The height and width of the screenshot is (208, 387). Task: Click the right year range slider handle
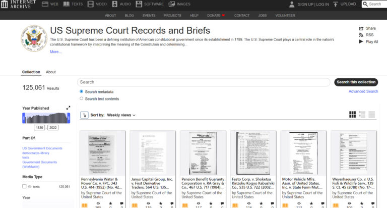69,118
